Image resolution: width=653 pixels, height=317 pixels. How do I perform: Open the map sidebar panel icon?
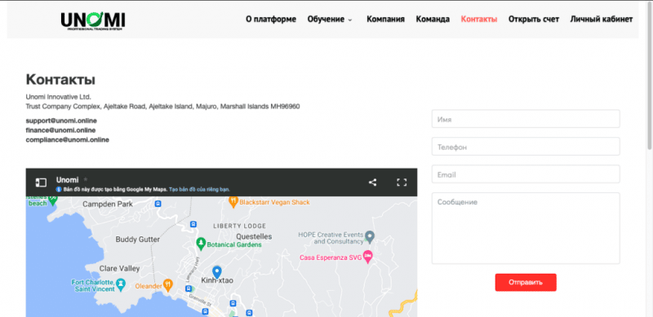(41, 183)
